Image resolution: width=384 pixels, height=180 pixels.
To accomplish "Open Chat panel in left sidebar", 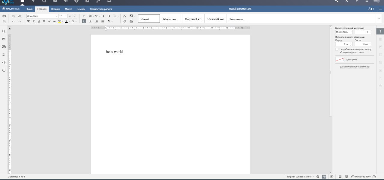I will pyautogui.click(x=4, y=47).
